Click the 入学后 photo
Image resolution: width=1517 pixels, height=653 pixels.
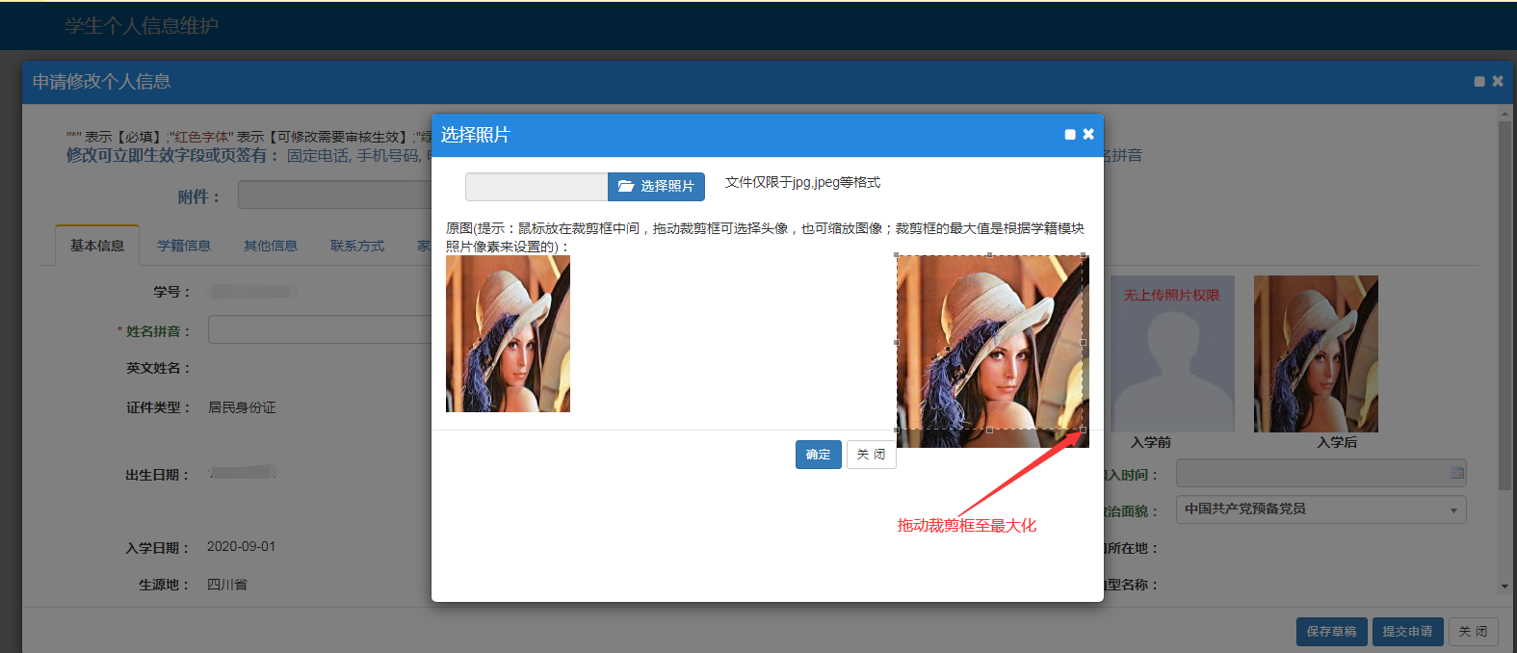point(1316,353)
